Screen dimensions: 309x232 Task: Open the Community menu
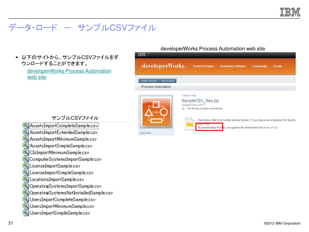[259, 66]
